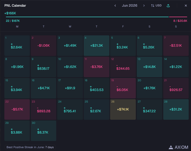Select June 15 cell +$3.94K
Image resolution: width=191 pixels, height=151 pixels.
17,88
